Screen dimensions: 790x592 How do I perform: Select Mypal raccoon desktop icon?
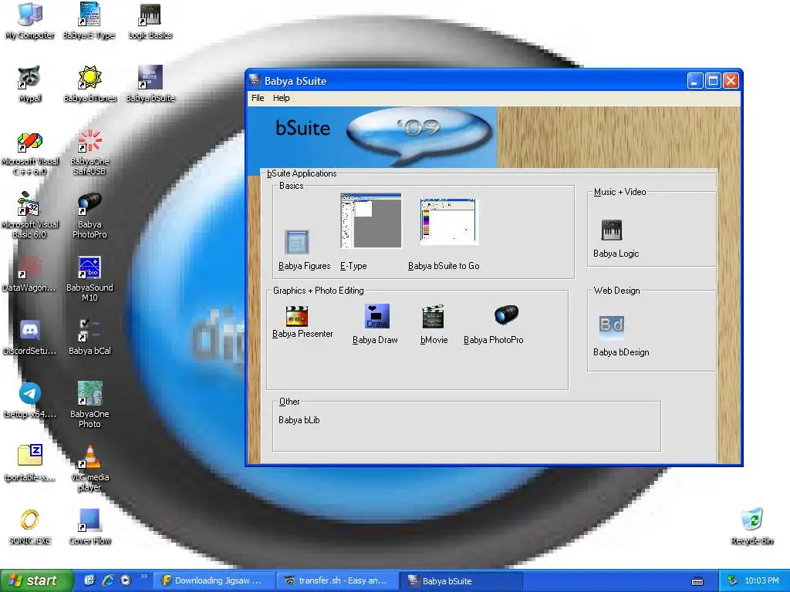click(x=30, y=84)
